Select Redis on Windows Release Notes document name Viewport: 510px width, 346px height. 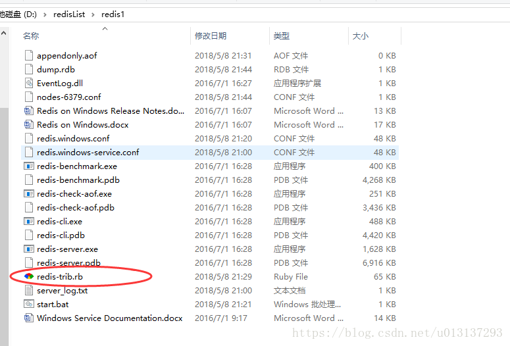[111, 111]
